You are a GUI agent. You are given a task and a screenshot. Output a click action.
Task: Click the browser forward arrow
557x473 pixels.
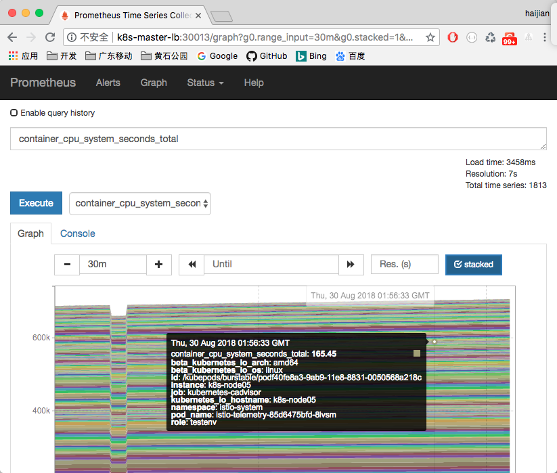tap(31, 37)
